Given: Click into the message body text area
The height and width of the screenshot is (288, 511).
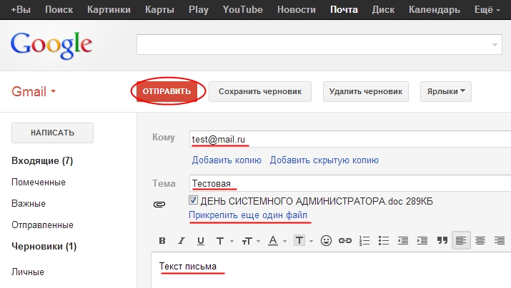Looking at the screenshot, I should (331, 269).
